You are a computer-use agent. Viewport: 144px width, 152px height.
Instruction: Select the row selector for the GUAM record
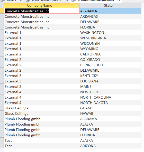(x=2, y=108)
